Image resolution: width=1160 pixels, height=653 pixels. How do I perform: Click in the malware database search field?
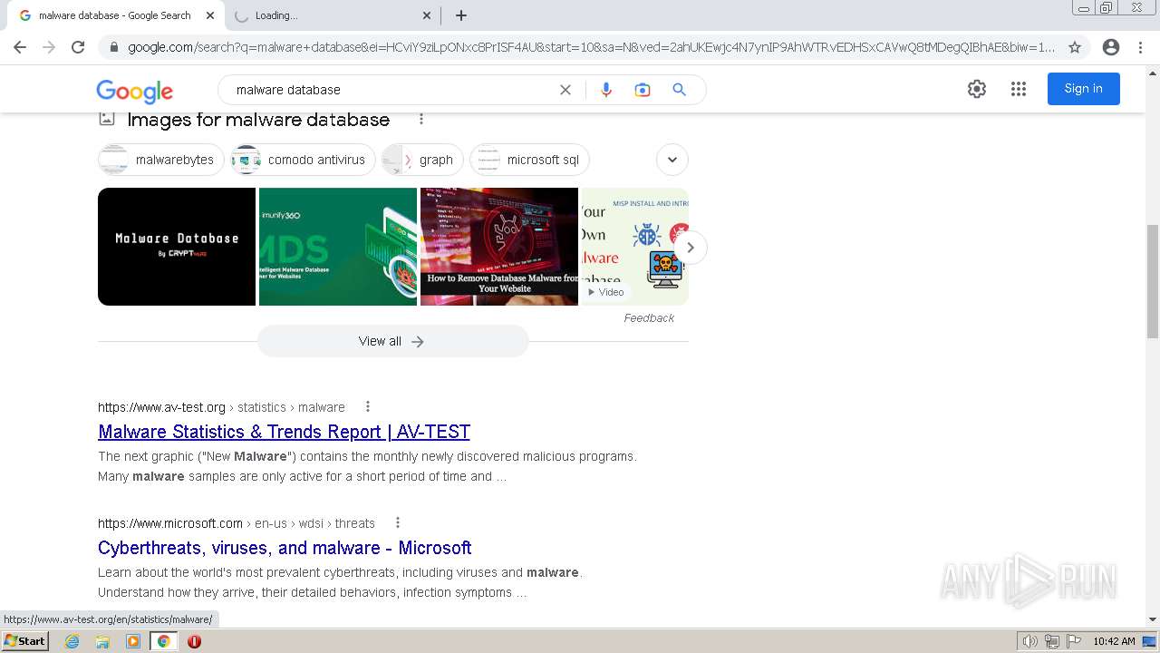pyautogui.click(x=390, y=90)
